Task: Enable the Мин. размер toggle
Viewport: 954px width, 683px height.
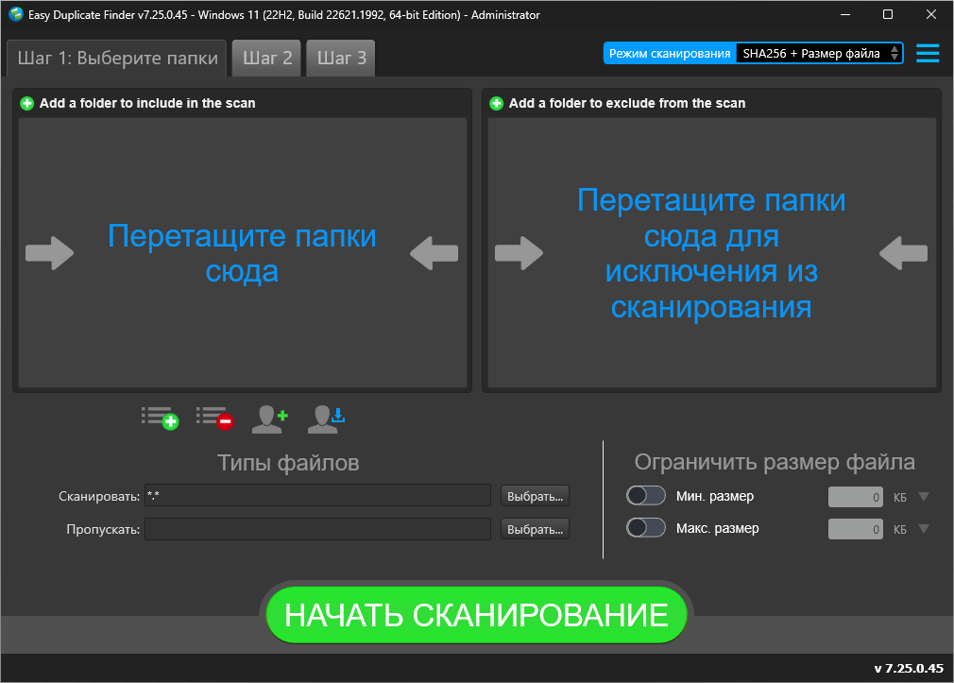Action: click(646, 495)
